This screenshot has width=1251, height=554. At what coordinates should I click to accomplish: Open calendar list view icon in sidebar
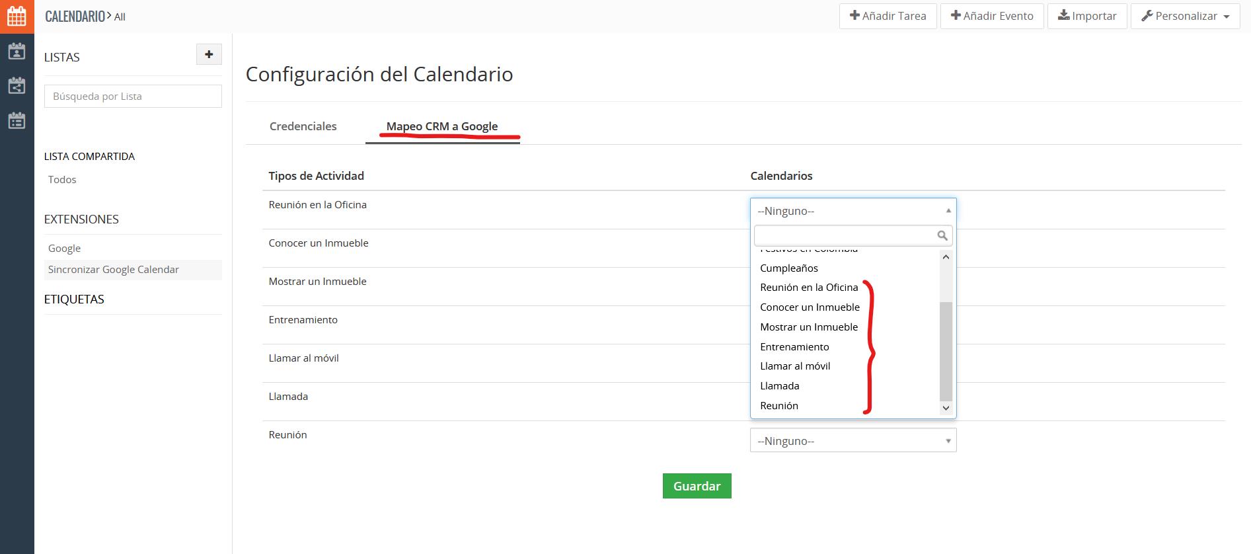click(x=17, y=120)
